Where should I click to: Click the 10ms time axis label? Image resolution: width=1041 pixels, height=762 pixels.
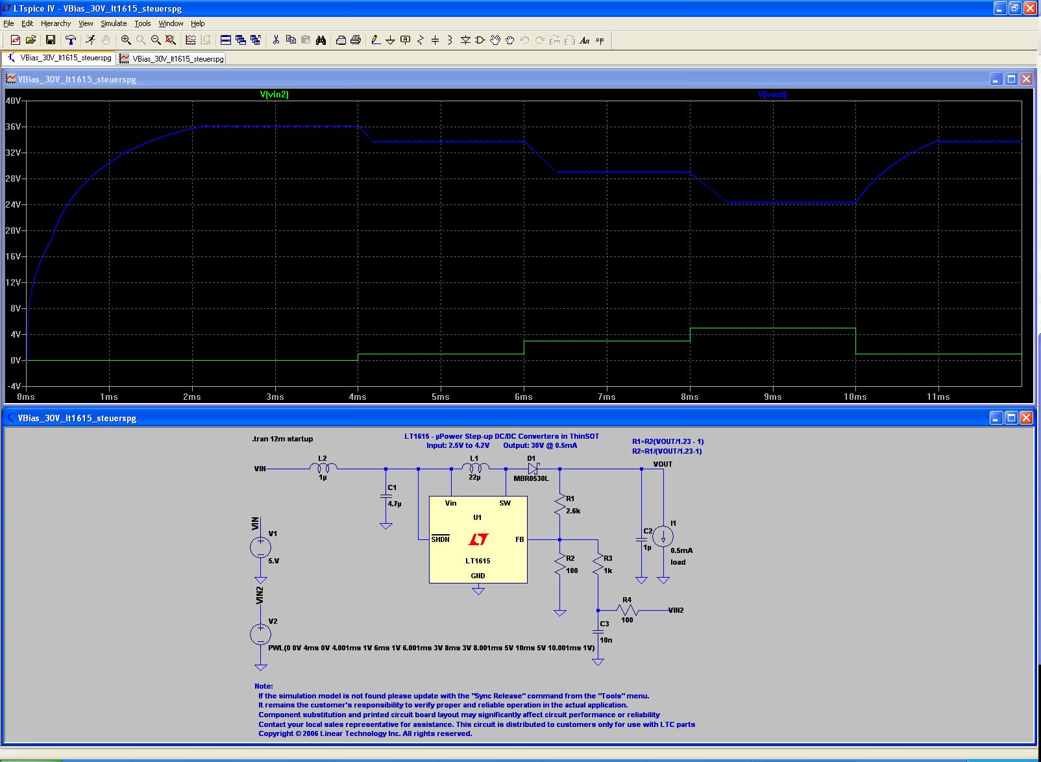(x=855, y=397)
